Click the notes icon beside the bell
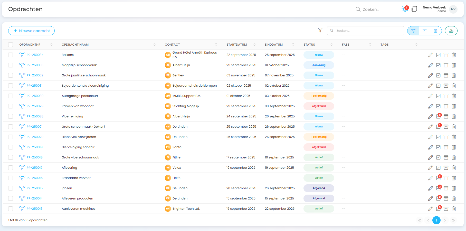466x231 pixels. click(x=414, y=9)
